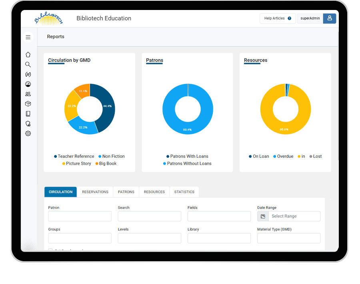
Task: Click the Select Range date field
Action: (294, 216)
